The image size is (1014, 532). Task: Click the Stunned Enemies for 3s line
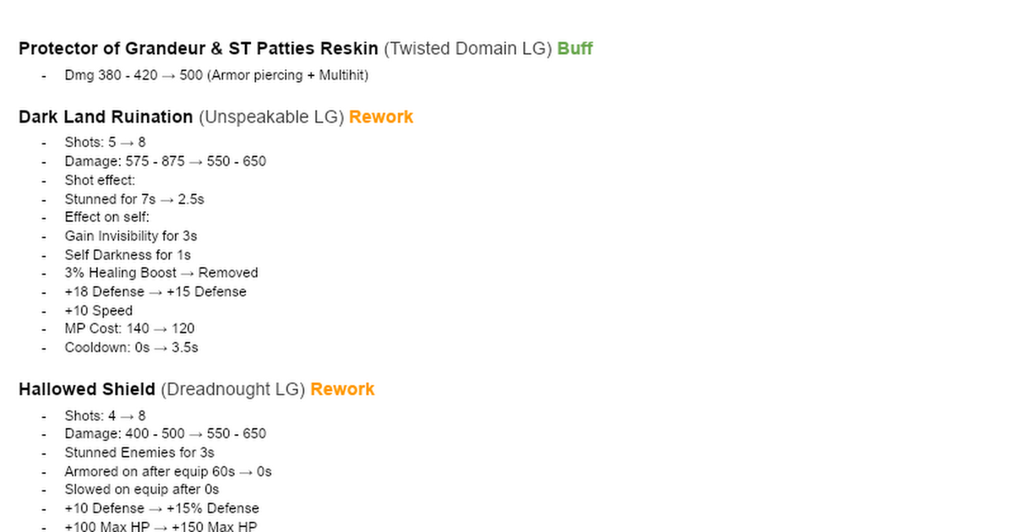pos(139,453)
